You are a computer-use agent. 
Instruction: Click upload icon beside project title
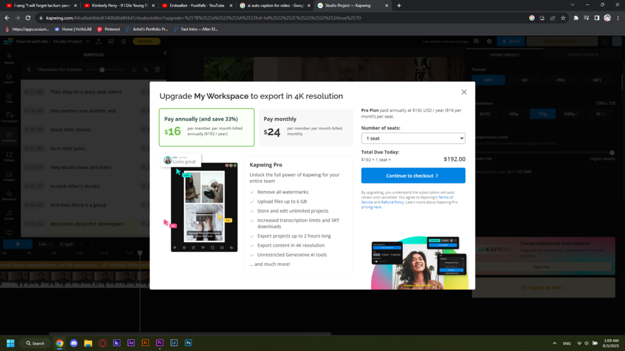98,41
